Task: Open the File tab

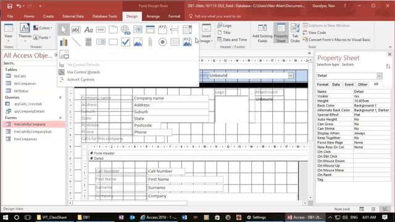Action: 10,17
